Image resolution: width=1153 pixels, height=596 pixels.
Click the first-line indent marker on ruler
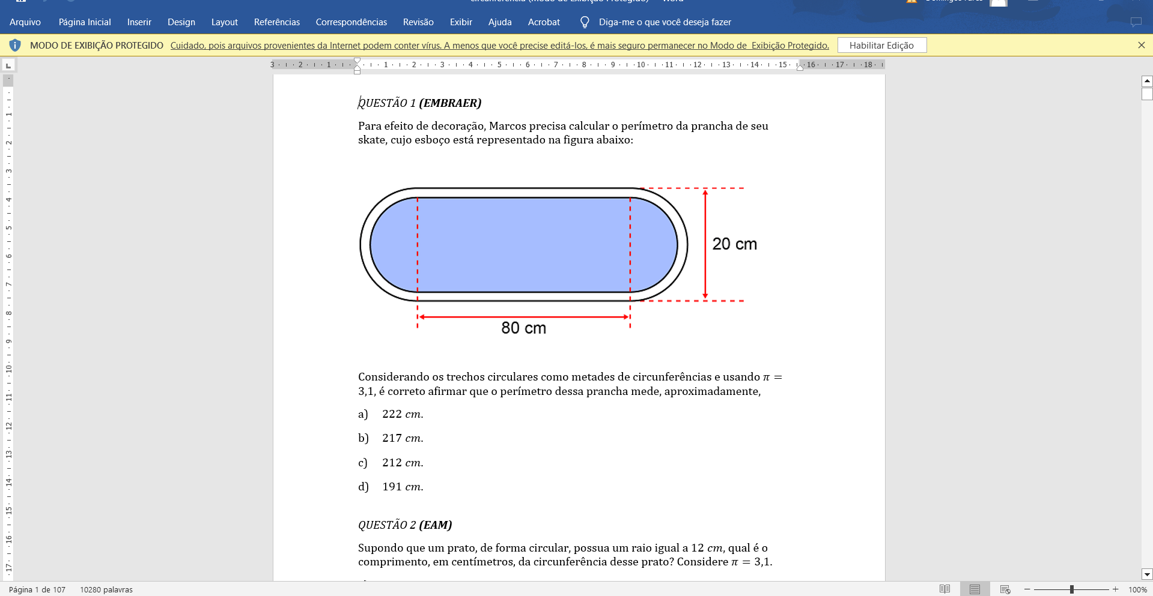357,61
